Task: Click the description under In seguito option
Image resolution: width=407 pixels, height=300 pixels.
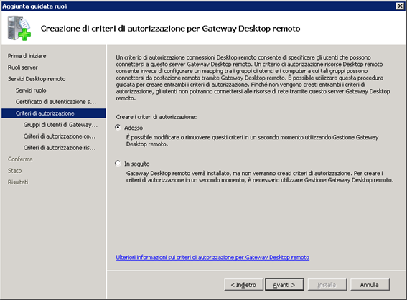Action: (x=260, y=177)
